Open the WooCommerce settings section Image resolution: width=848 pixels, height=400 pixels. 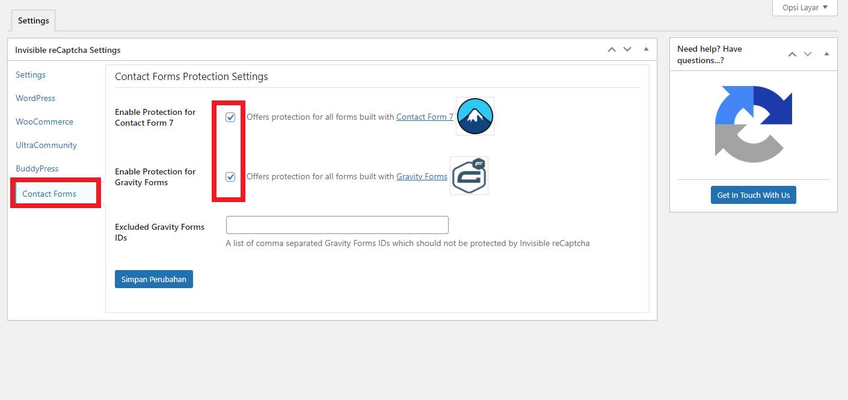[x=45, y=122]
